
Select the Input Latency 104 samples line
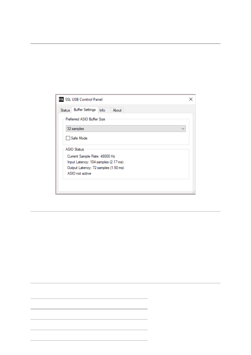[x=95, y=162]
